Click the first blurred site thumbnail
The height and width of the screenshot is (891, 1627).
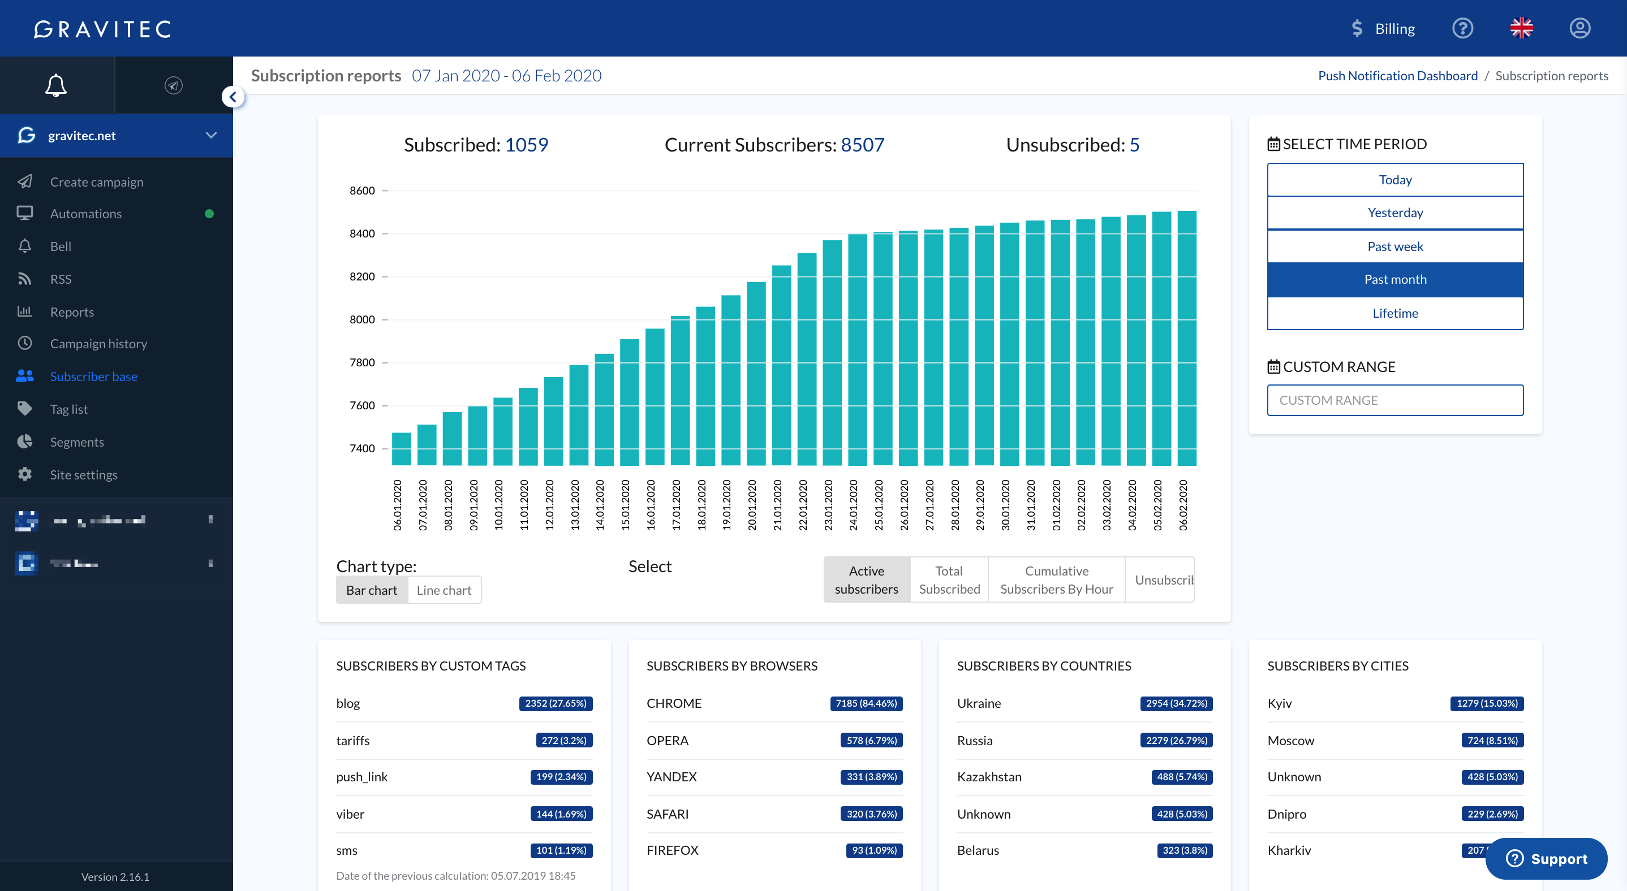coord(27,520)
